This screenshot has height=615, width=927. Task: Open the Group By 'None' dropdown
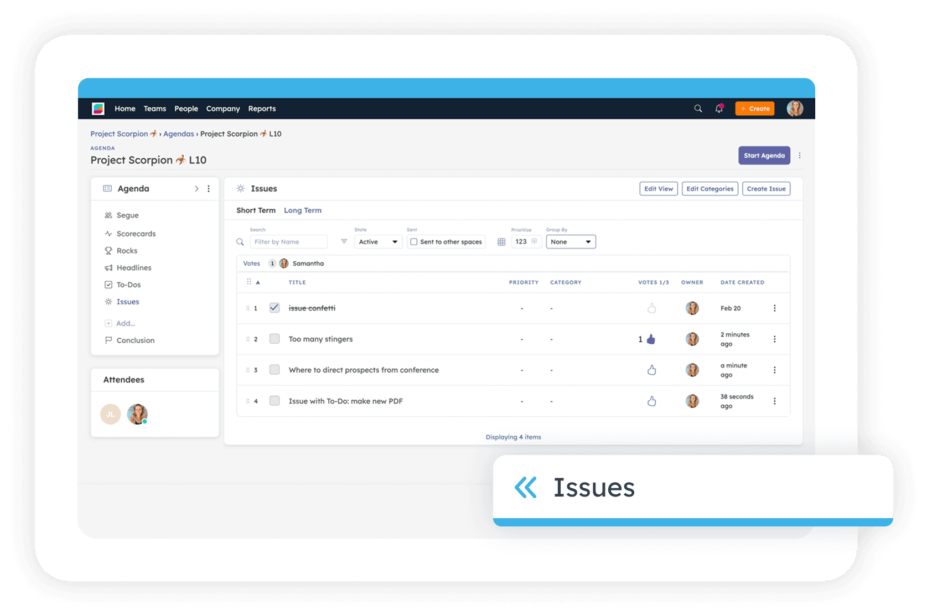coord(571,242)
